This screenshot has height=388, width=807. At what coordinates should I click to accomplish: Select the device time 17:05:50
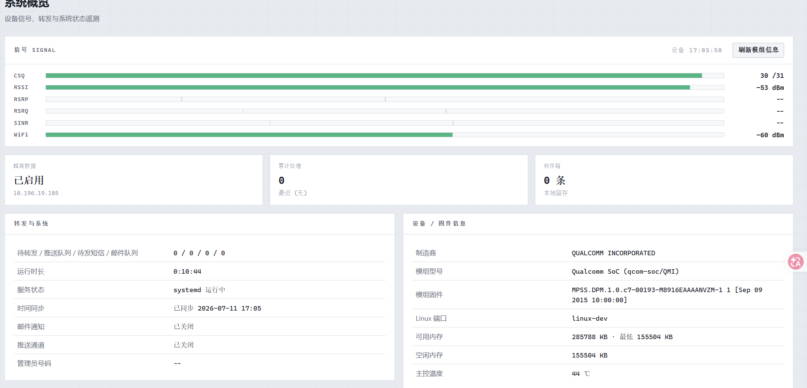(x=705, y=50)
